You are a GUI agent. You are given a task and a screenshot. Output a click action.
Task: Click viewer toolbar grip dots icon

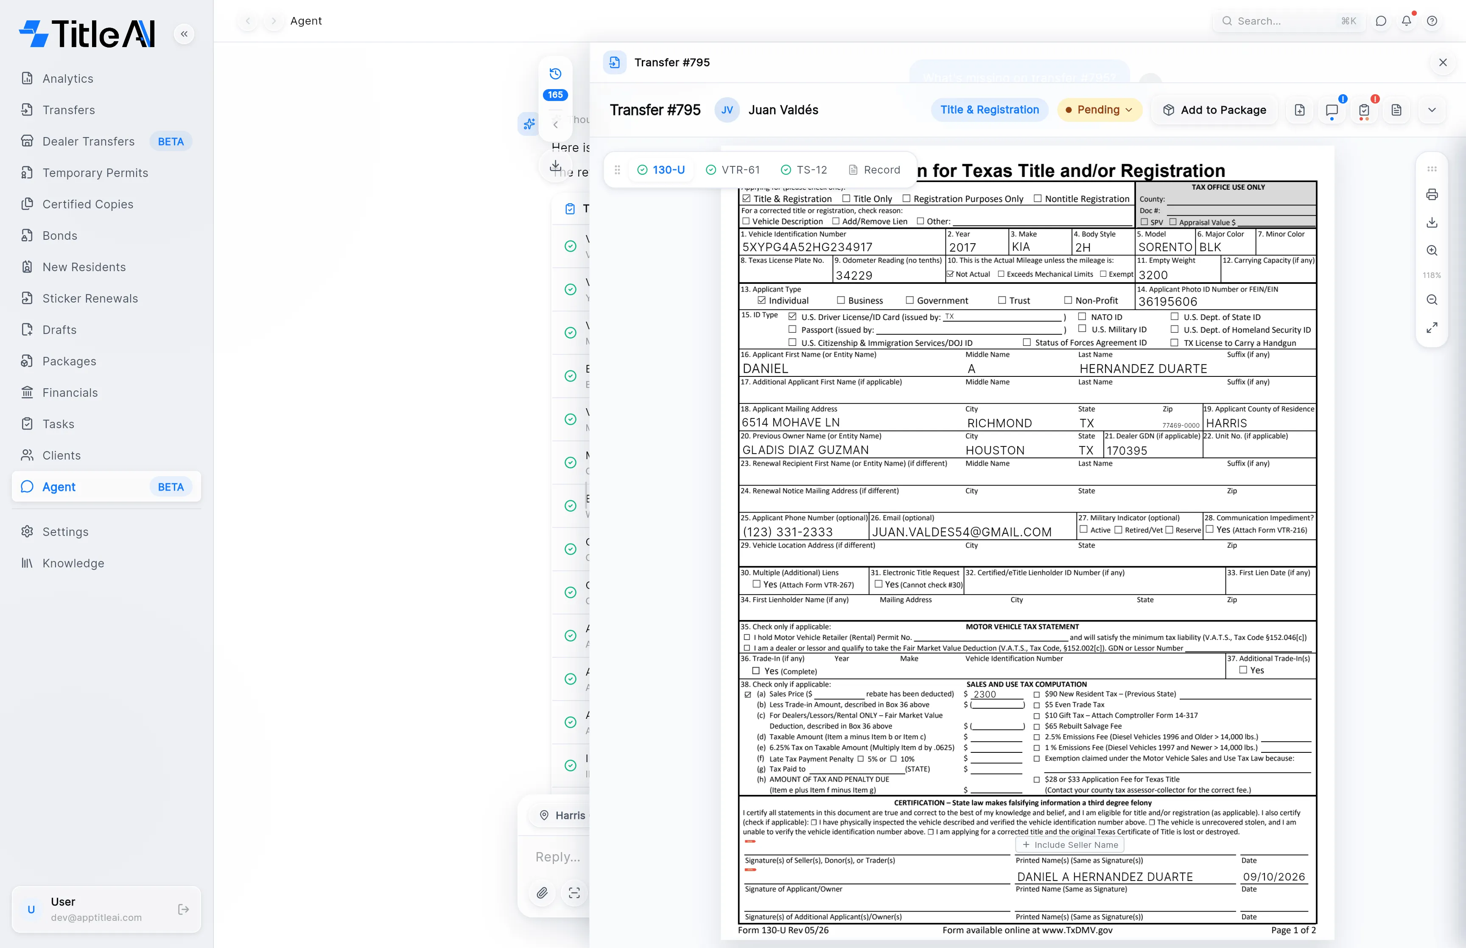(1432, 168)
